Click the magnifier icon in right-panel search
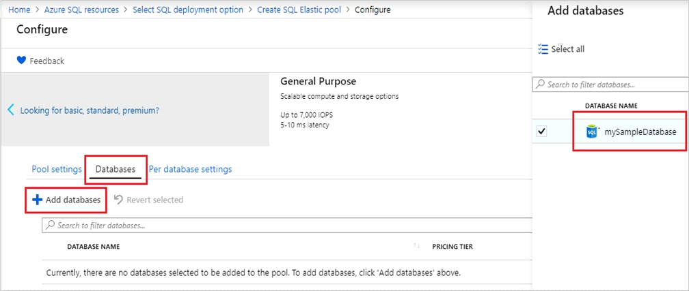Viewport: 689px width, 291px height. (540, 84)
